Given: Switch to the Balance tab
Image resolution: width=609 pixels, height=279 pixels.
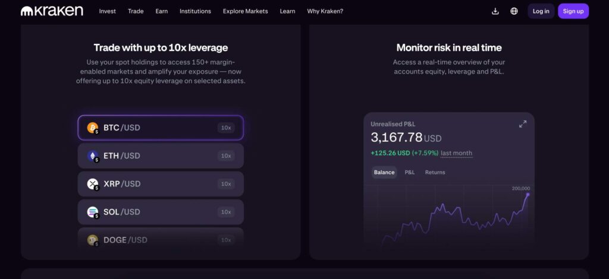Looking at the screenshot, I should 384,172.
